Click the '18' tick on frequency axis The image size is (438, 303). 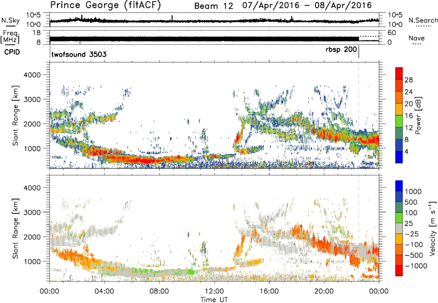pos(37,33)
